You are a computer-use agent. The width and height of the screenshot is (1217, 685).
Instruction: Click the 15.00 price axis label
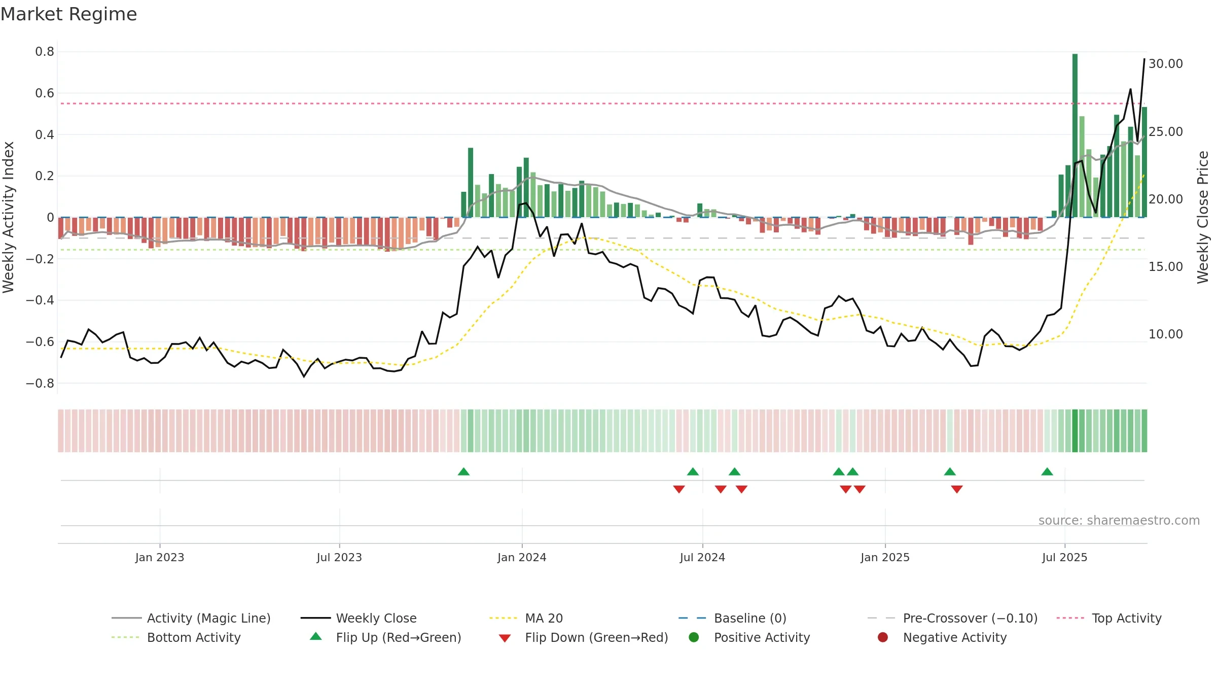1166,266
